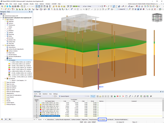The height and width of the screenshot is (123, 164).
Task: Click the Soil Sample panel close X icon
Action: 163,92
